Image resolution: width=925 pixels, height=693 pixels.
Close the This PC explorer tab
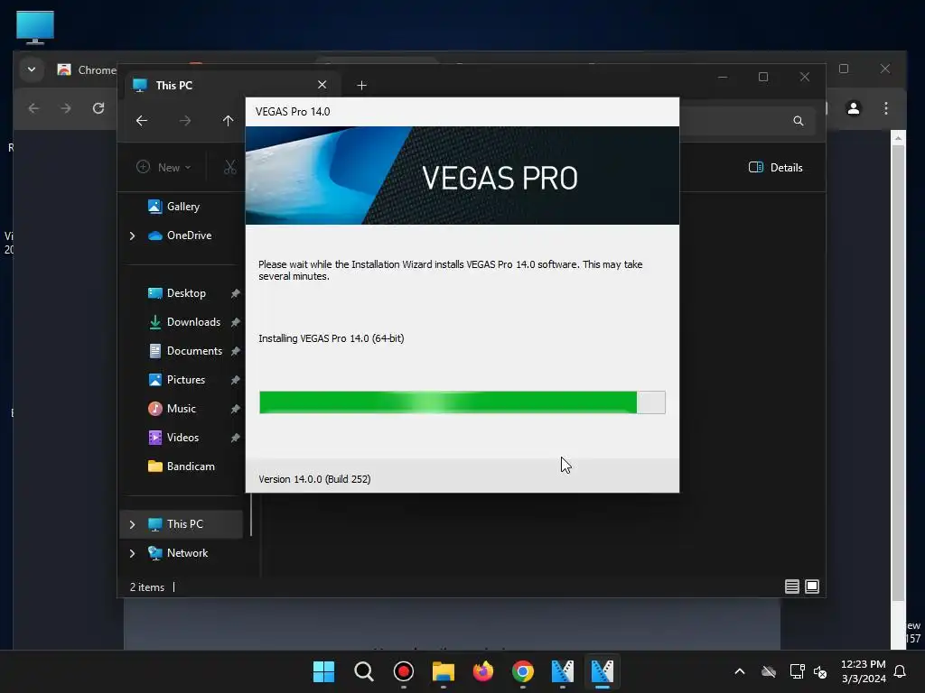pos(322,85)
